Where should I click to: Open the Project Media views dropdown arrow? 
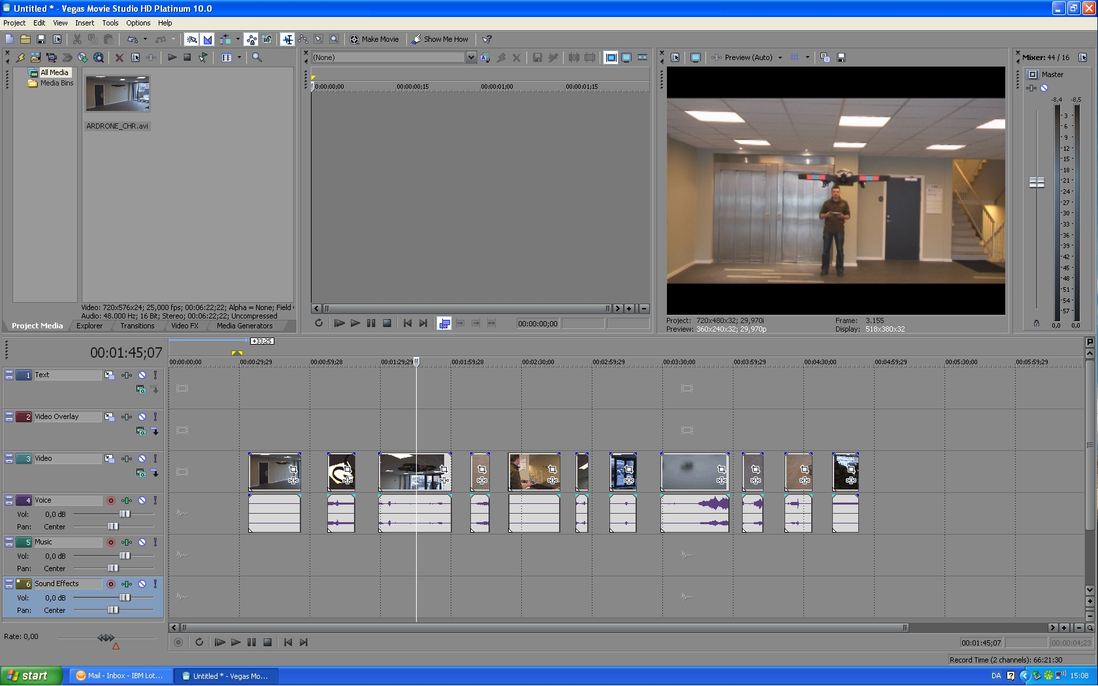pos(239,57)
